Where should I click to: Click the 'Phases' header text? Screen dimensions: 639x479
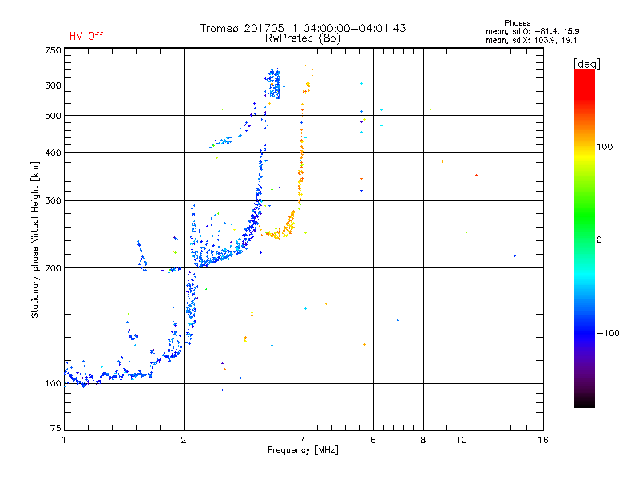coord(517,23)
